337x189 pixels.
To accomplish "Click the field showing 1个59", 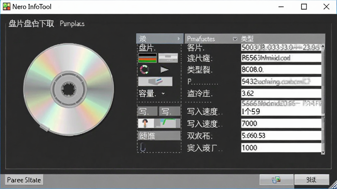I will coord(281,112).
